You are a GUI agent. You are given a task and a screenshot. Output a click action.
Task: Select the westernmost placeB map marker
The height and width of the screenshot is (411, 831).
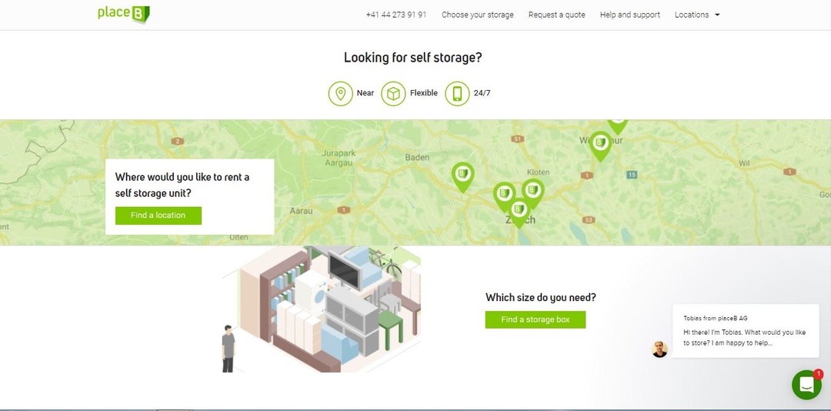(x=462, y=175)
